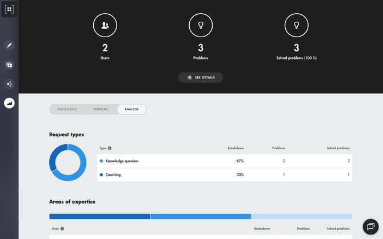Click the Problems column header in Request types
This screenshot has height=239, width=383.
point(279,148)
